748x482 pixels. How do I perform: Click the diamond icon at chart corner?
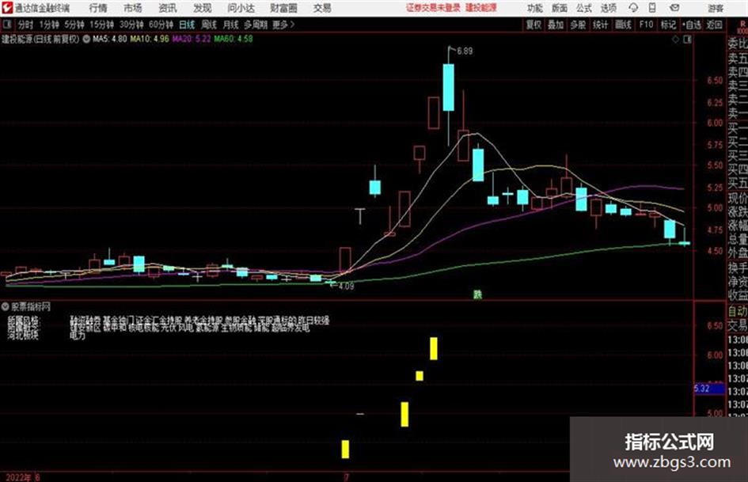[675, 40]
